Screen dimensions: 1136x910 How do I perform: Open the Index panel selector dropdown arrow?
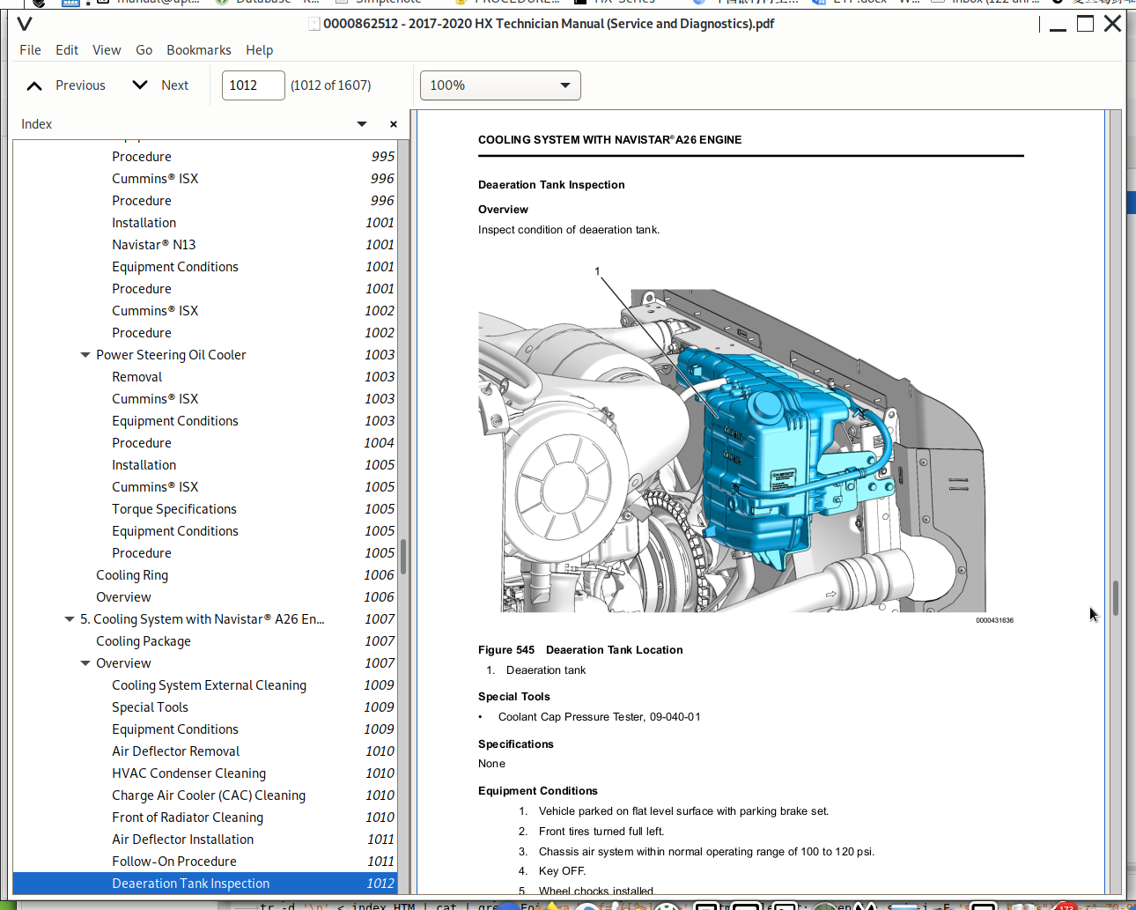click(x=361, y=124)
